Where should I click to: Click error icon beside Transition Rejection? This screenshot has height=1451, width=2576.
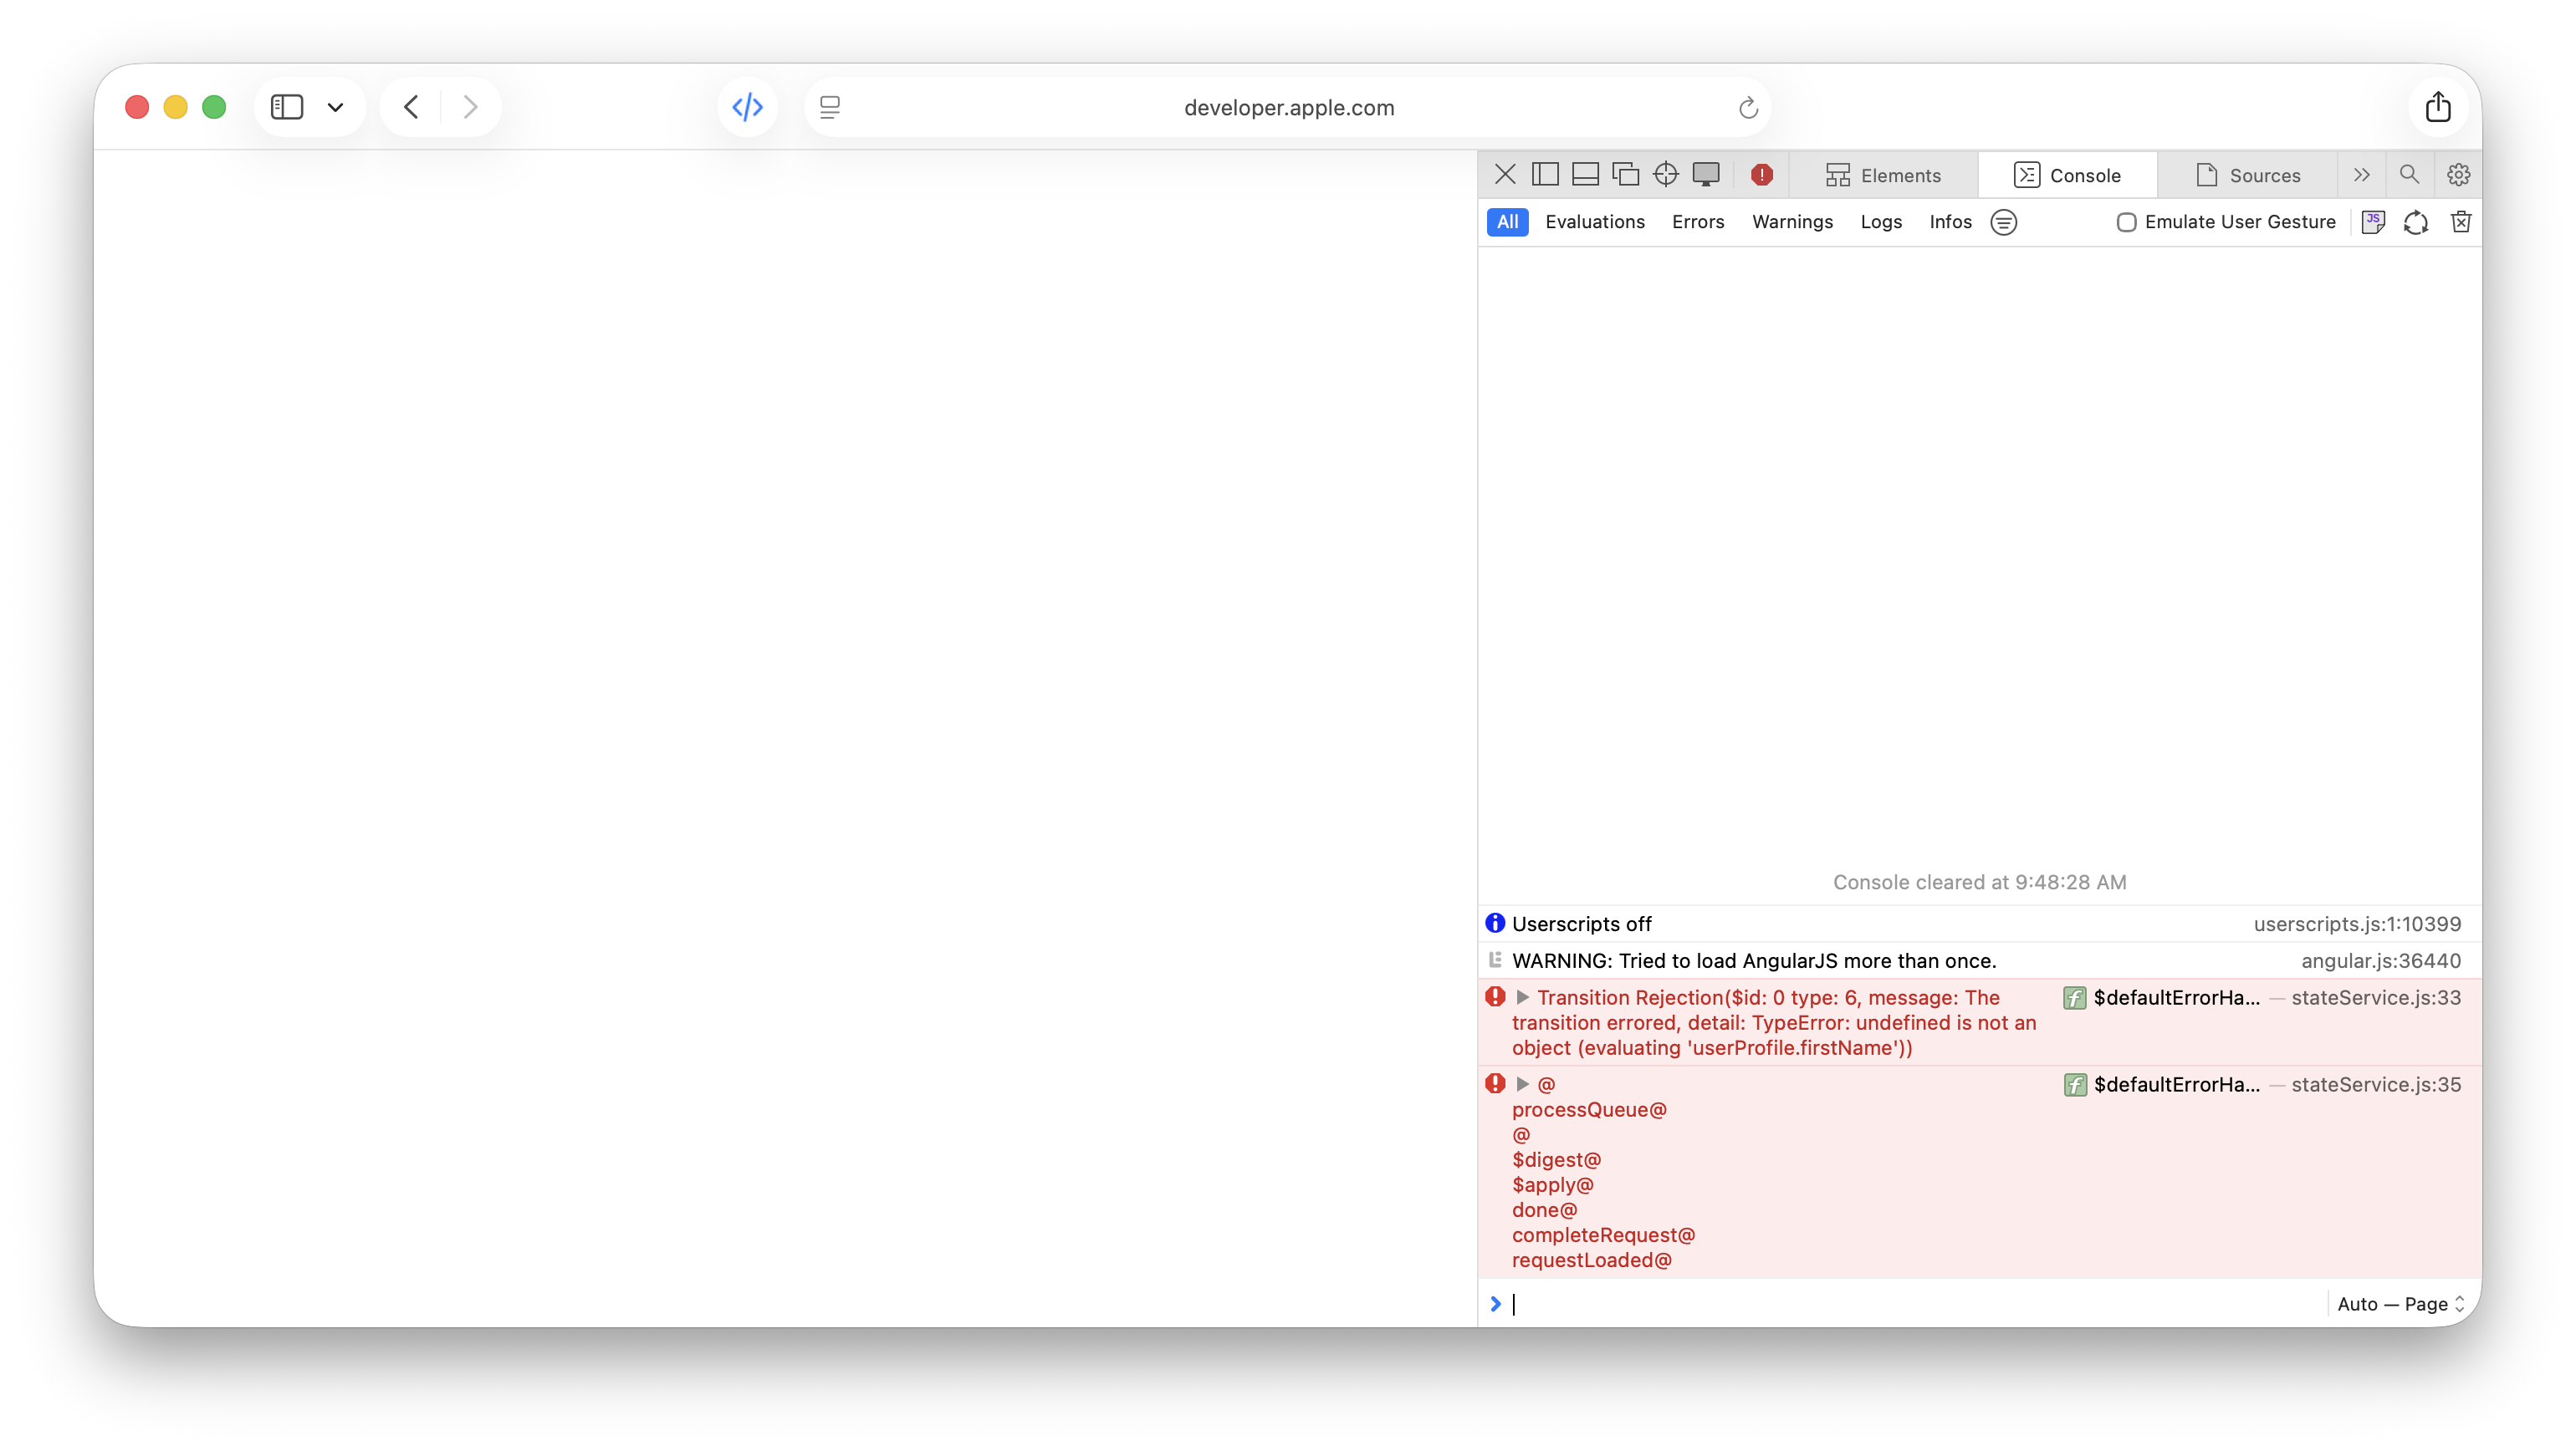coord(1495,996)
